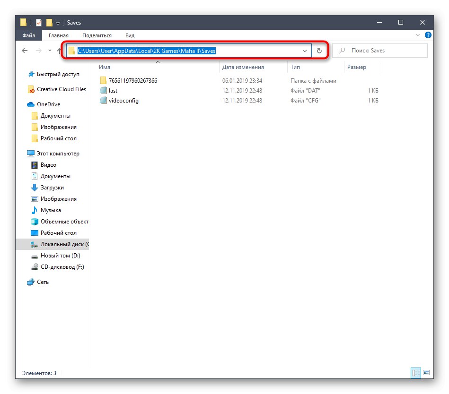The width and height of the screenshot is (449, 394).
Task: Sort by the Имя column header
Action: coord(105,67)
